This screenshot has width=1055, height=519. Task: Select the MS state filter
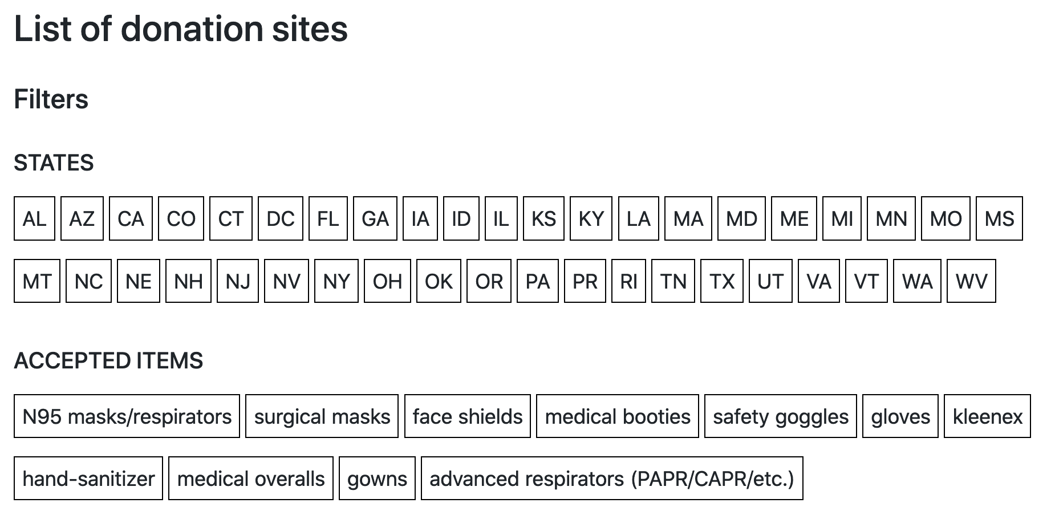click(999, 218)
